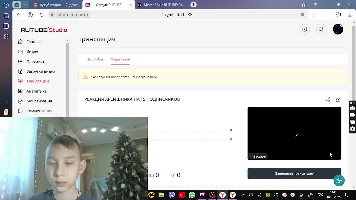Viewport: 356px width, 200px height.
Task: Open WhatsApp from the taskbar
Action: coord(192,195)
